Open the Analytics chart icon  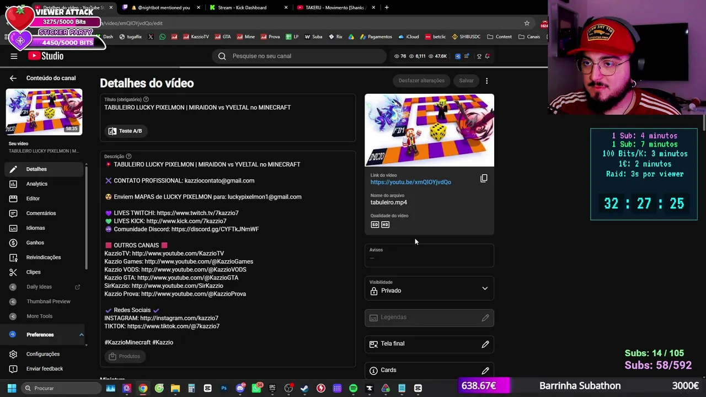13,184
